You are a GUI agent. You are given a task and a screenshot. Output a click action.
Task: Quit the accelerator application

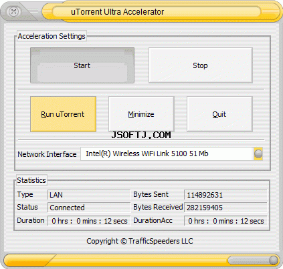(x=219, y=114)
